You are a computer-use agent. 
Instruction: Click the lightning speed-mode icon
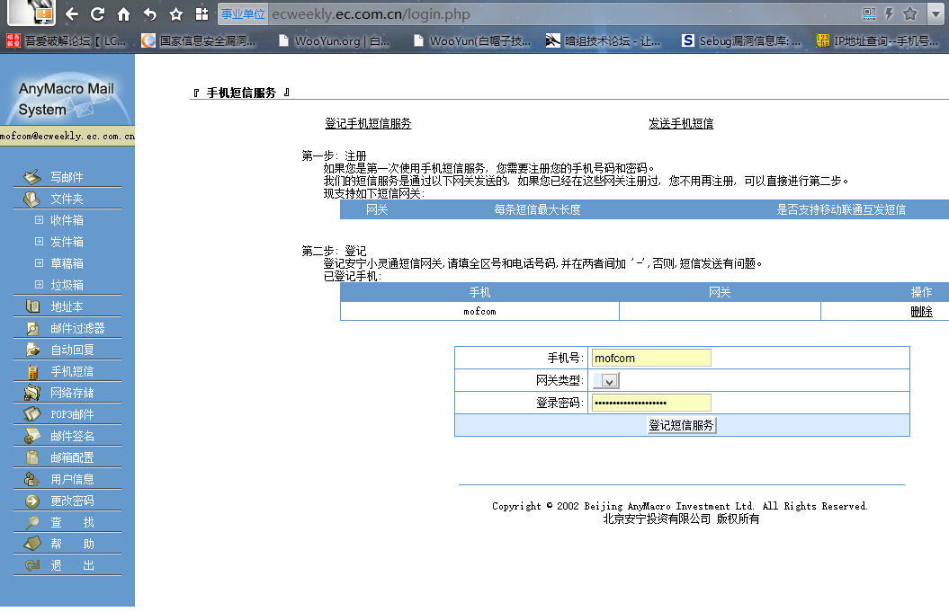click(889, 13)
